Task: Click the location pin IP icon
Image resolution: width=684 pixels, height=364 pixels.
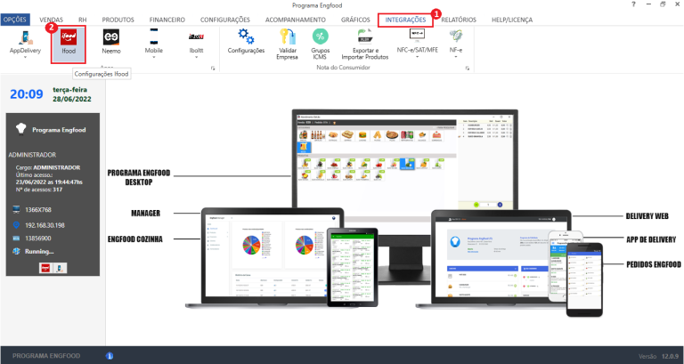Action: (17, 225)
